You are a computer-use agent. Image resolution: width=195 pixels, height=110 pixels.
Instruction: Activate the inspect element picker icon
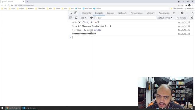[71, 13]
